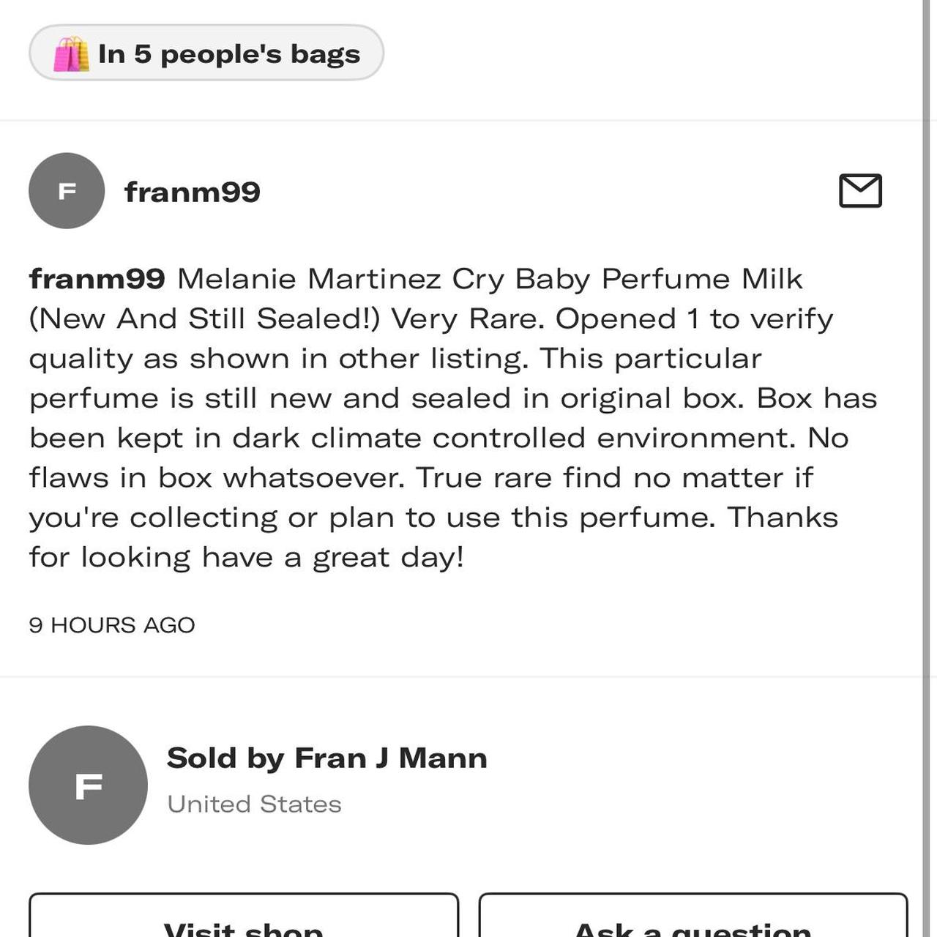Tap the mail icon beside the franm99 comment
The height and width of the screenshot is (937, 937).
(x=861, y=192)
